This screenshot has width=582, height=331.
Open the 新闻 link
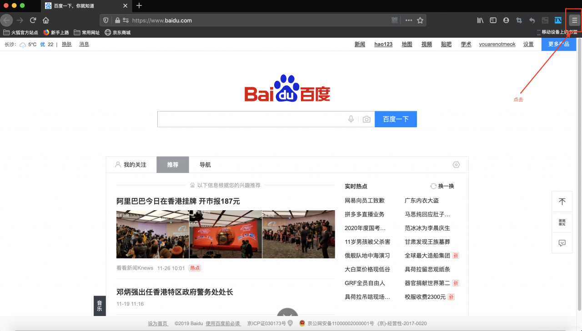point(360,44)
